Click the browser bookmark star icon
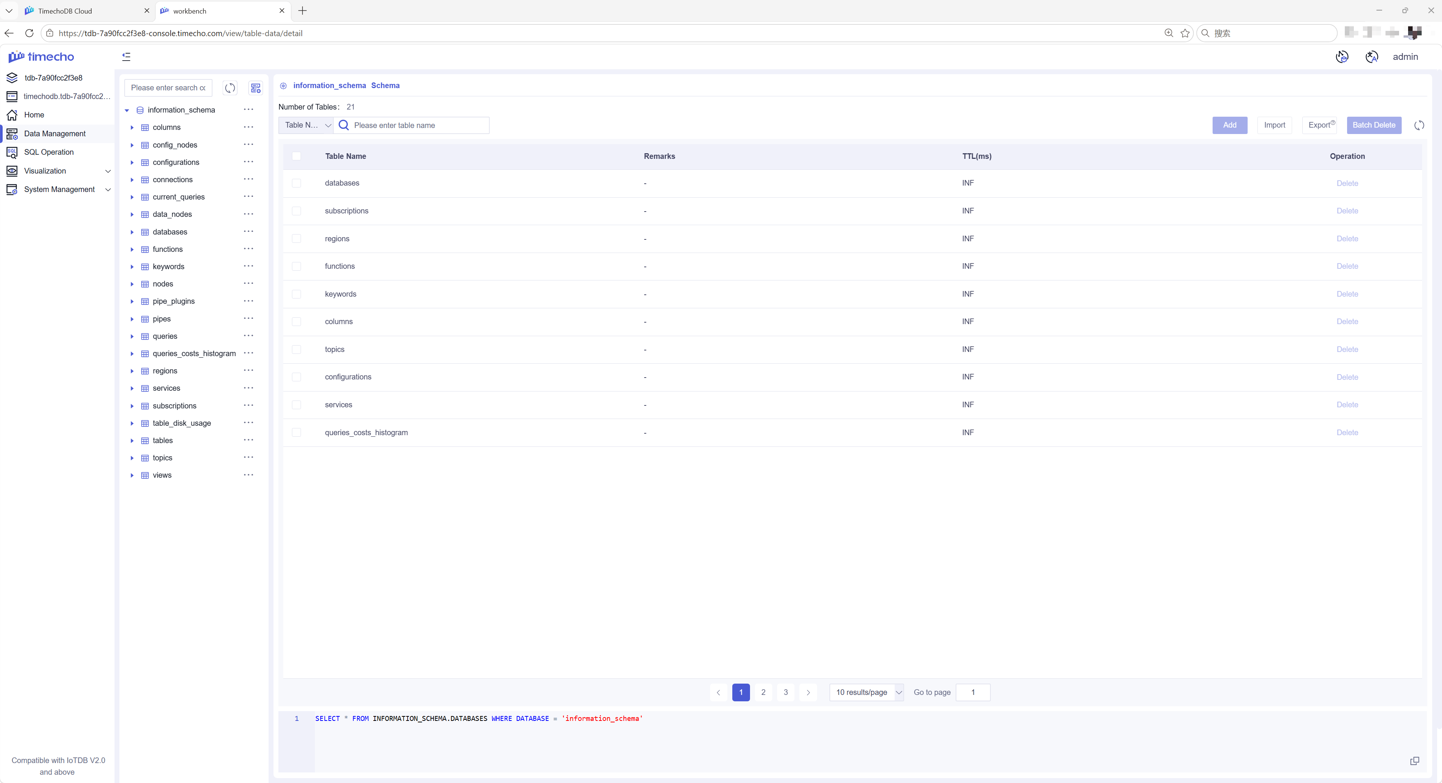This screenshot has height=783, width=1442. coord(1185,33)
